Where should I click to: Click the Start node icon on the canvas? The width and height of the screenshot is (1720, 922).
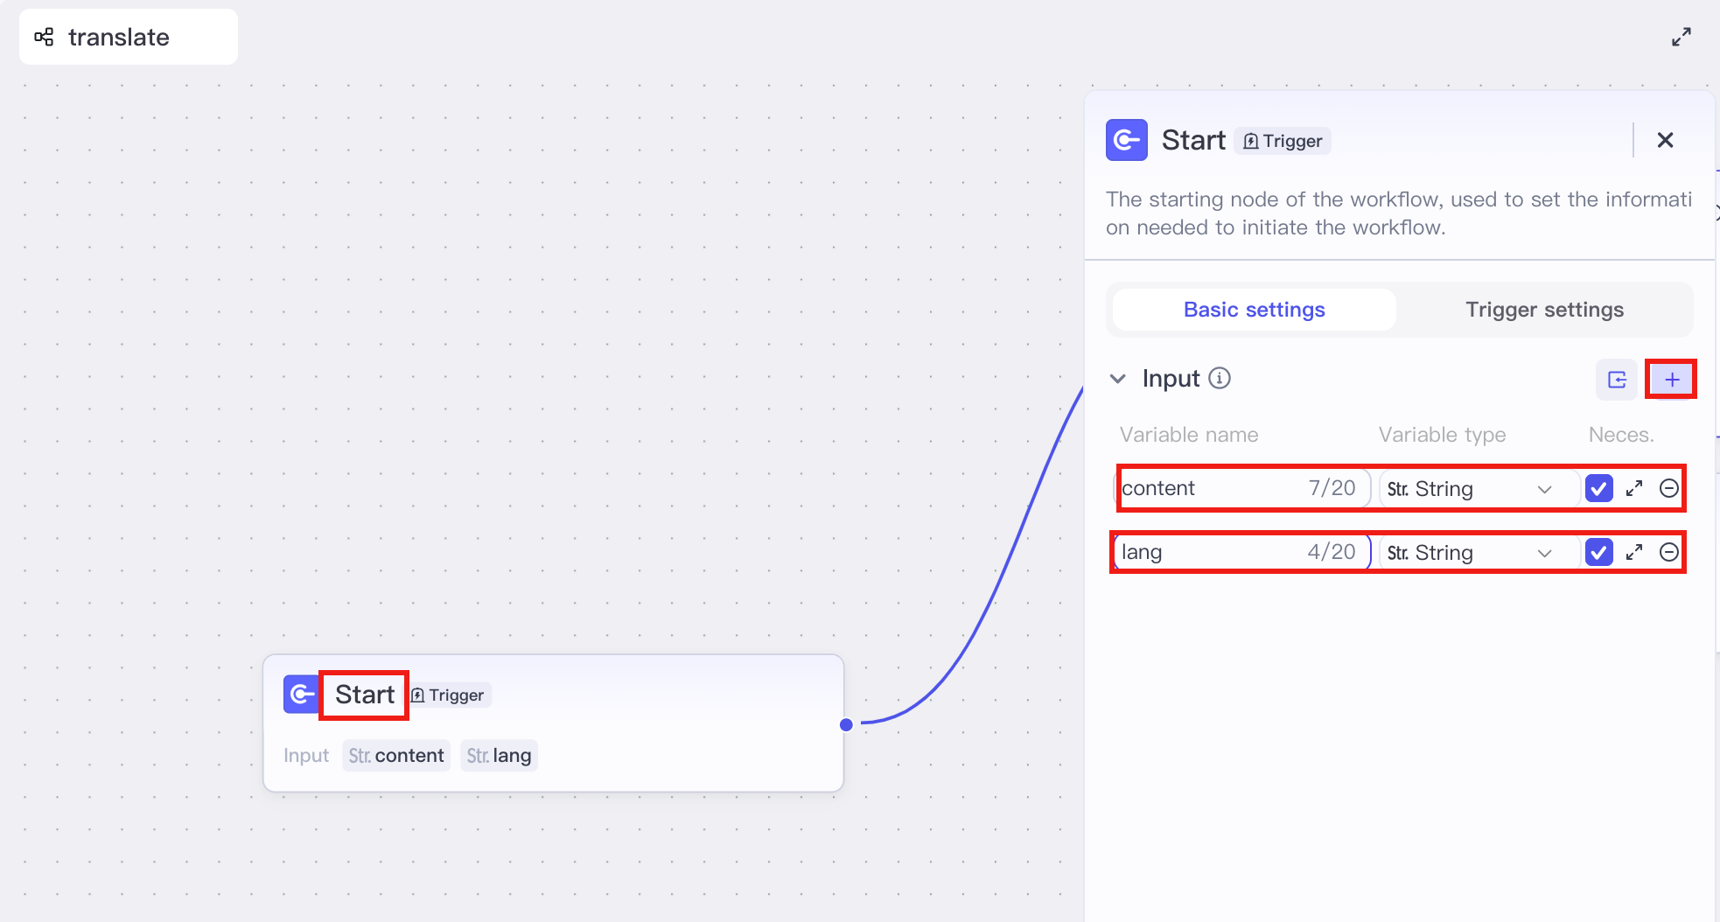click(301, 695)
